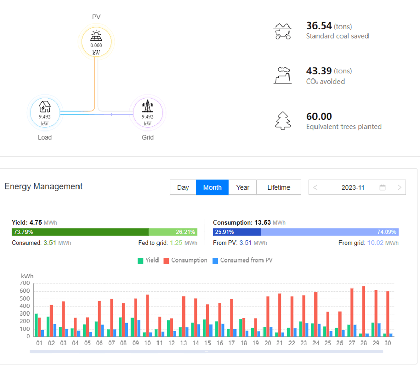This screenshot has width=420, height=367.
Task: Go to previous month arrow
Action: pyautogui.click(x=316, y=187)
